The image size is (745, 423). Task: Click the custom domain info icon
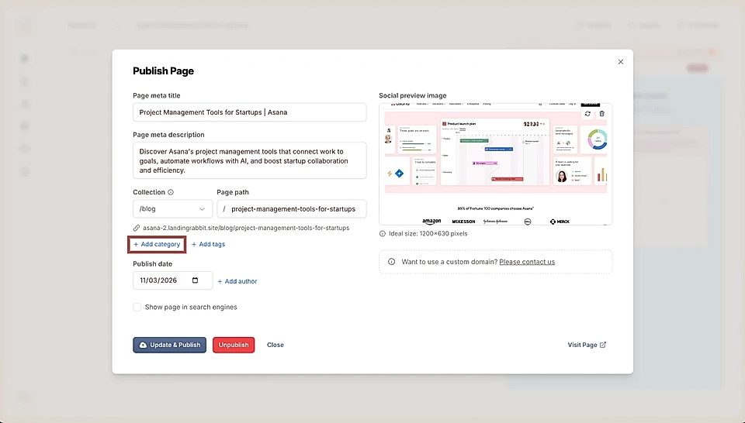point(391,262)
